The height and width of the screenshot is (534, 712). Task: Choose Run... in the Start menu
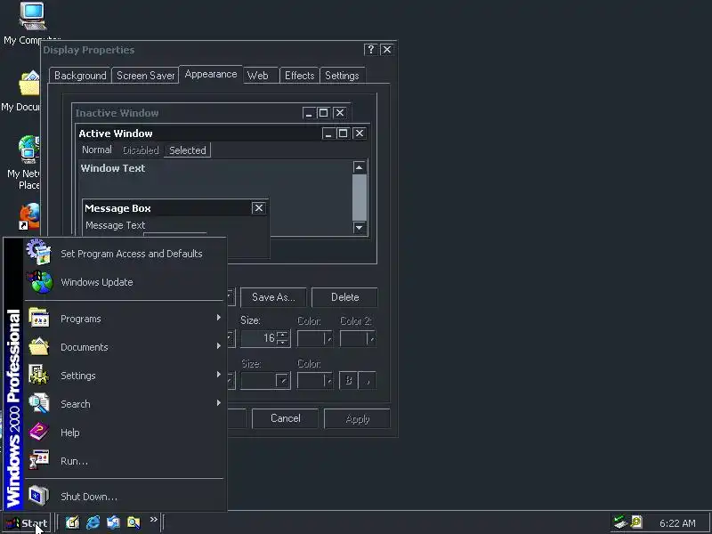(125, 461)
